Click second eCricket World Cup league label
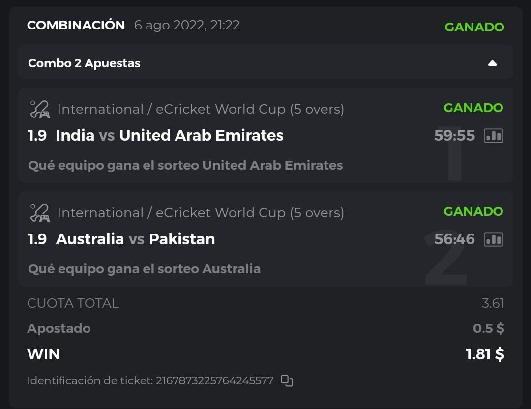 [201, 213]
